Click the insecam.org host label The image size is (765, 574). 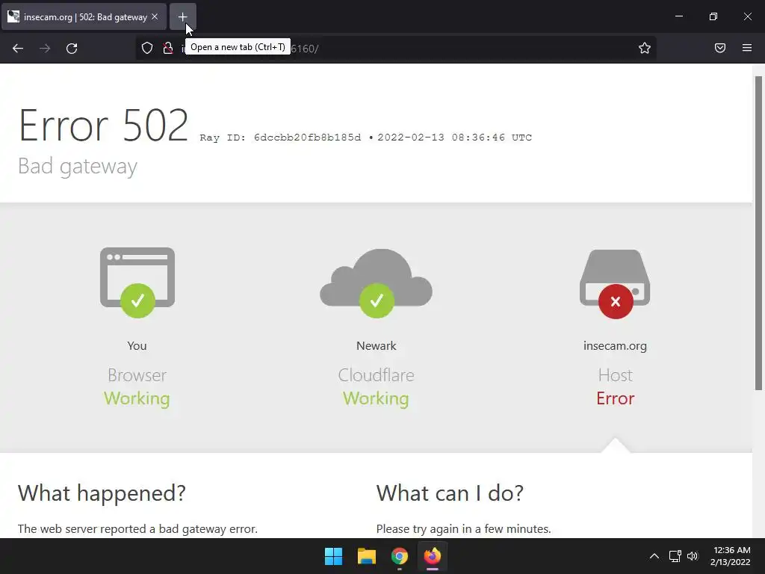(616, 345)
